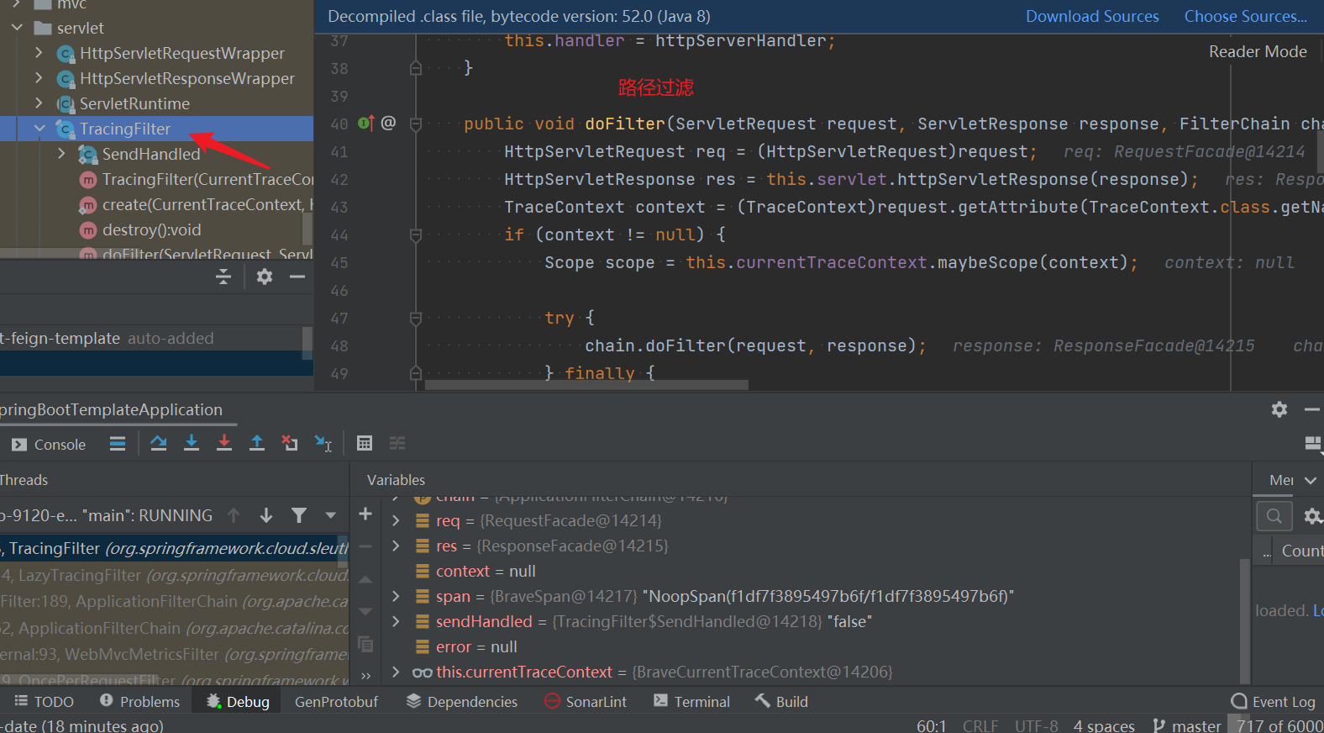The height and width of the screenshot is (733, 1324).
Task: Expand the req variable node
Action: pyautogui.click(x=396, y=521)
